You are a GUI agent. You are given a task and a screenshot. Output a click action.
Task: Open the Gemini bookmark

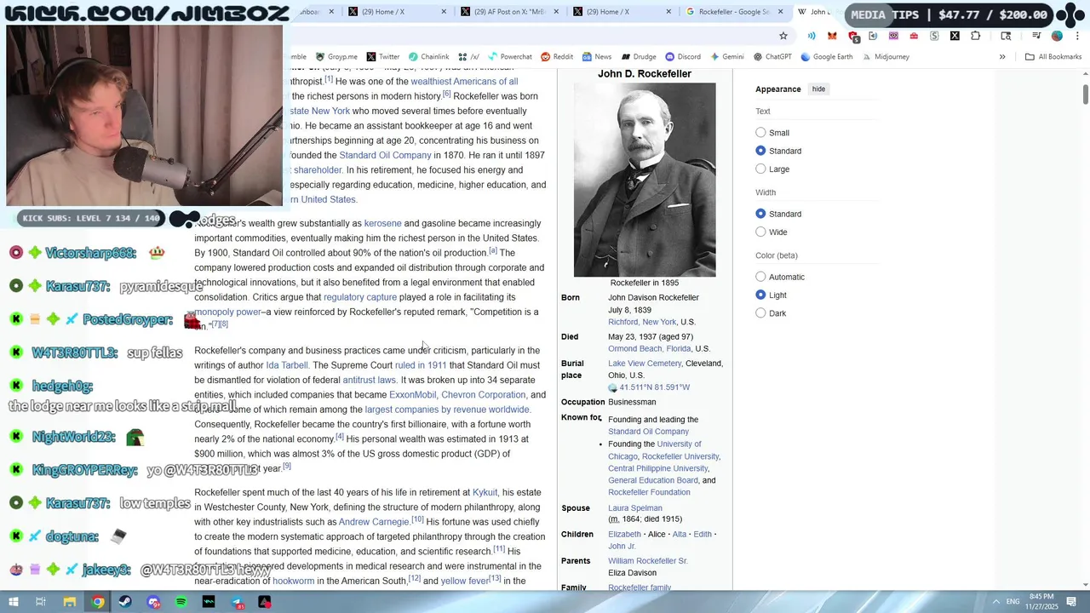726,57
